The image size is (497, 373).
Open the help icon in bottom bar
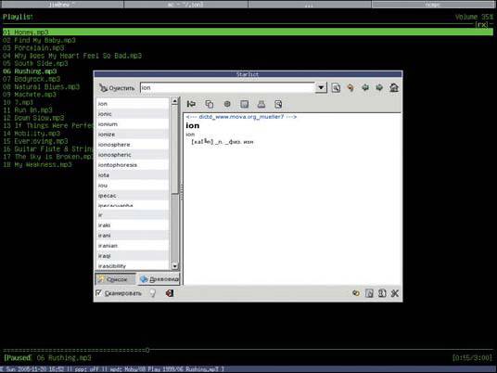[x=382, y=293]
